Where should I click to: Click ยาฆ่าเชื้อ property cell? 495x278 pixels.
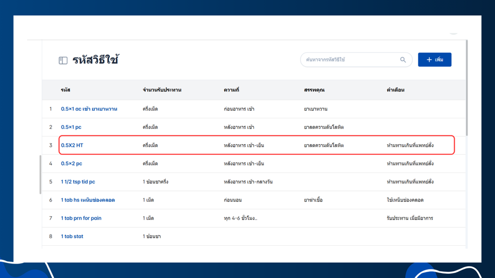[313, 200]
